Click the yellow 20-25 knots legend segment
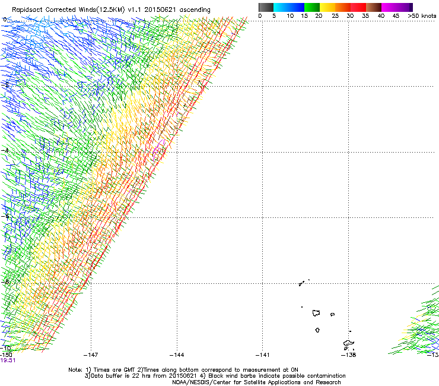This screenshot has height=386, width=439. pyautogui.click(x=327, y=7)
